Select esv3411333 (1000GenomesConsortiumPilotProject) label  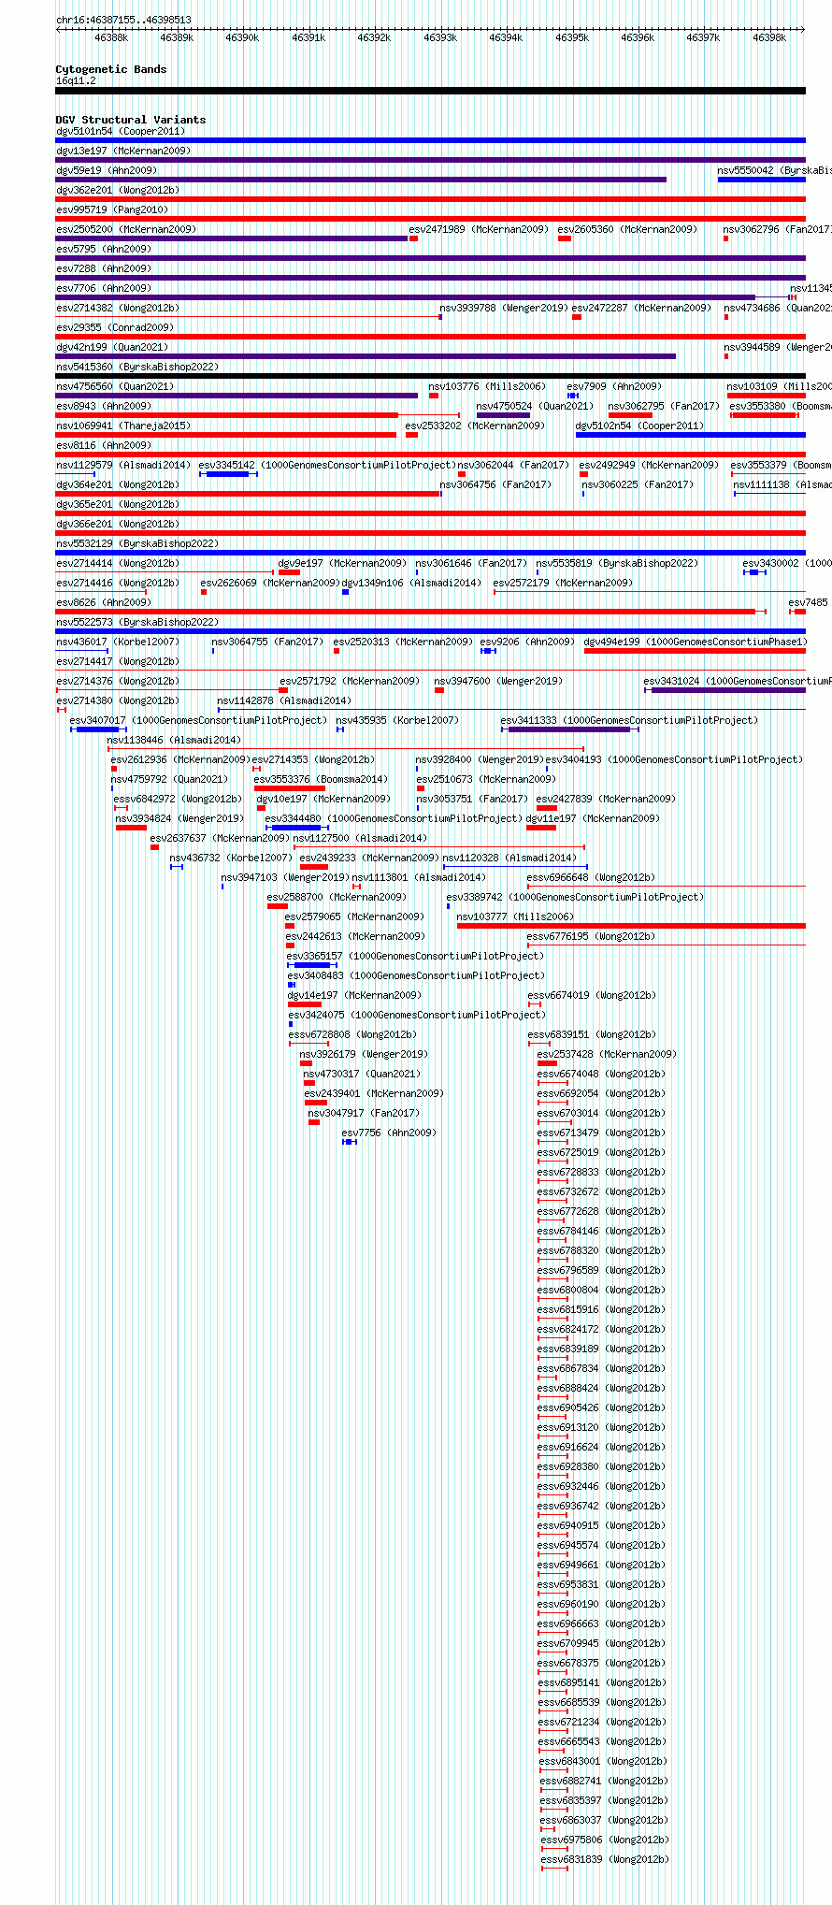point(629,720)
